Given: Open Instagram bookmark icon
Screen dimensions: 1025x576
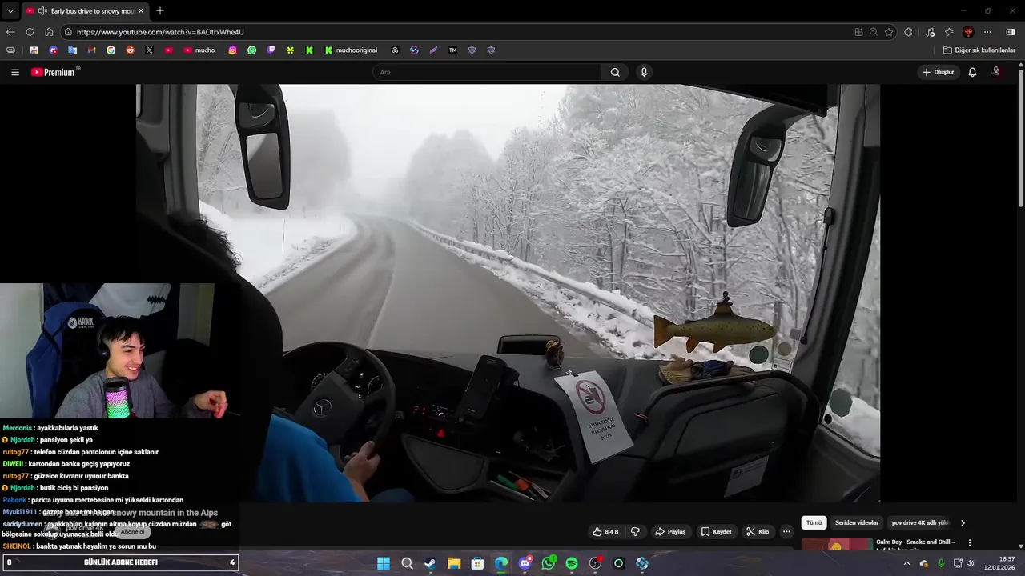Looking at the screenshot, I should [233, 50].
